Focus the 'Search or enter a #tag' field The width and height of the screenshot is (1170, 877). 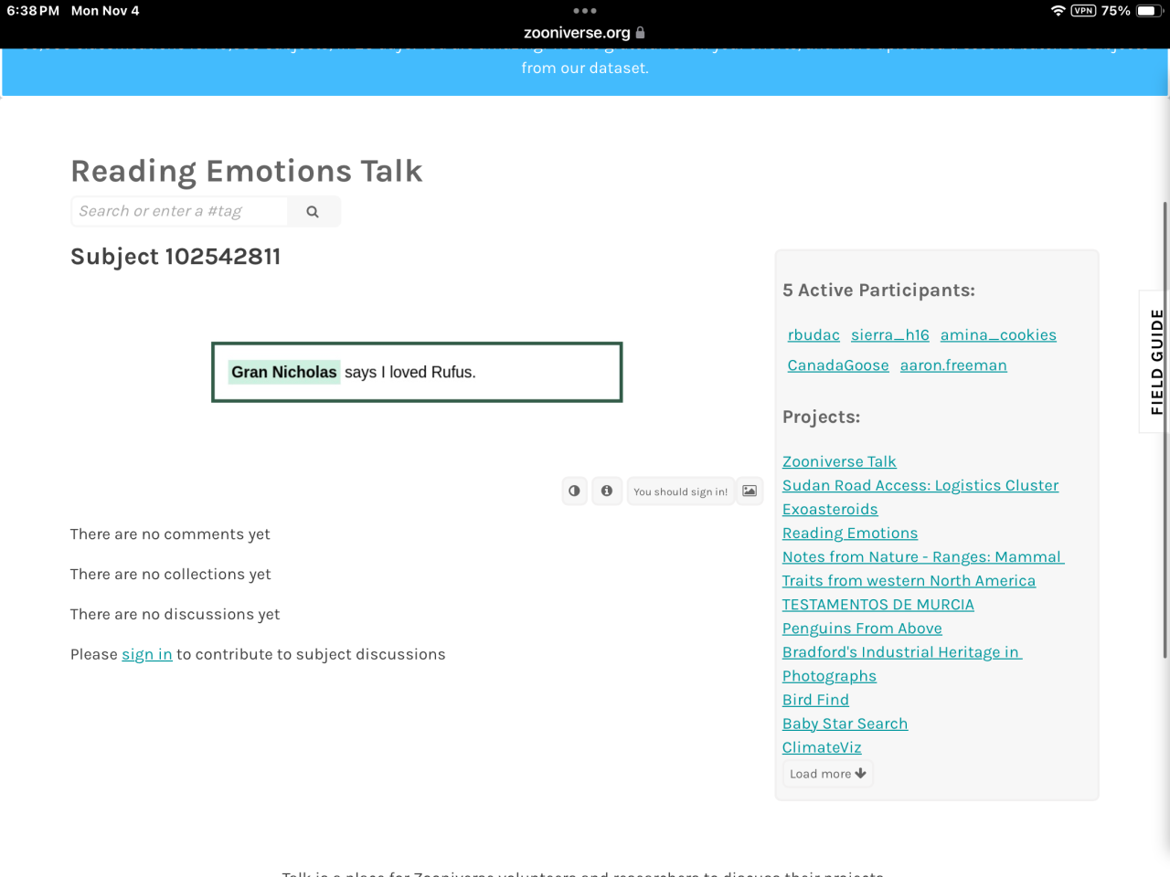pyautogui.click(x=179, y=212)
